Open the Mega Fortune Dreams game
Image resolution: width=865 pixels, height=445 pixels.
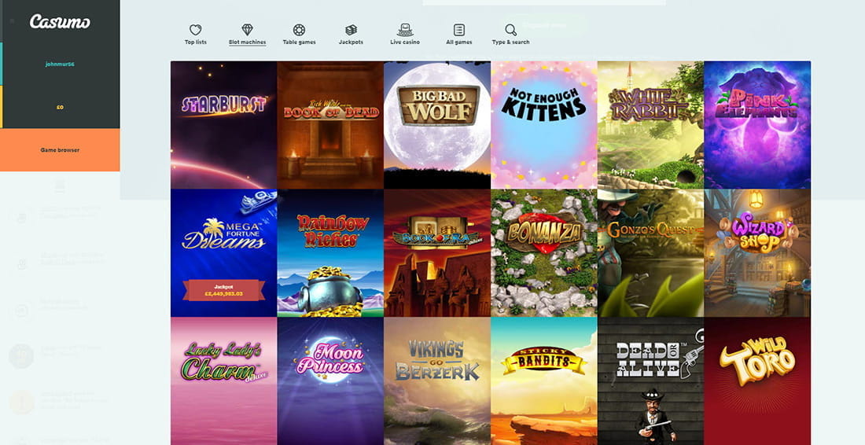[x=223, y=253]
